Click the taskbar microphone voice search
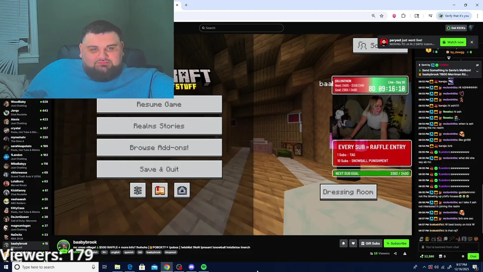This screenshot has height=272, width=483. pos(93,267)
